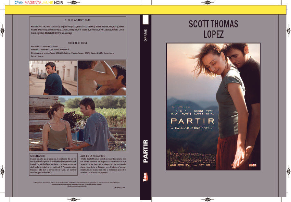Click the left-edge upper registration mark
Image resolution: width=291 pixels, height=202 pixels.
coord(2,30)
